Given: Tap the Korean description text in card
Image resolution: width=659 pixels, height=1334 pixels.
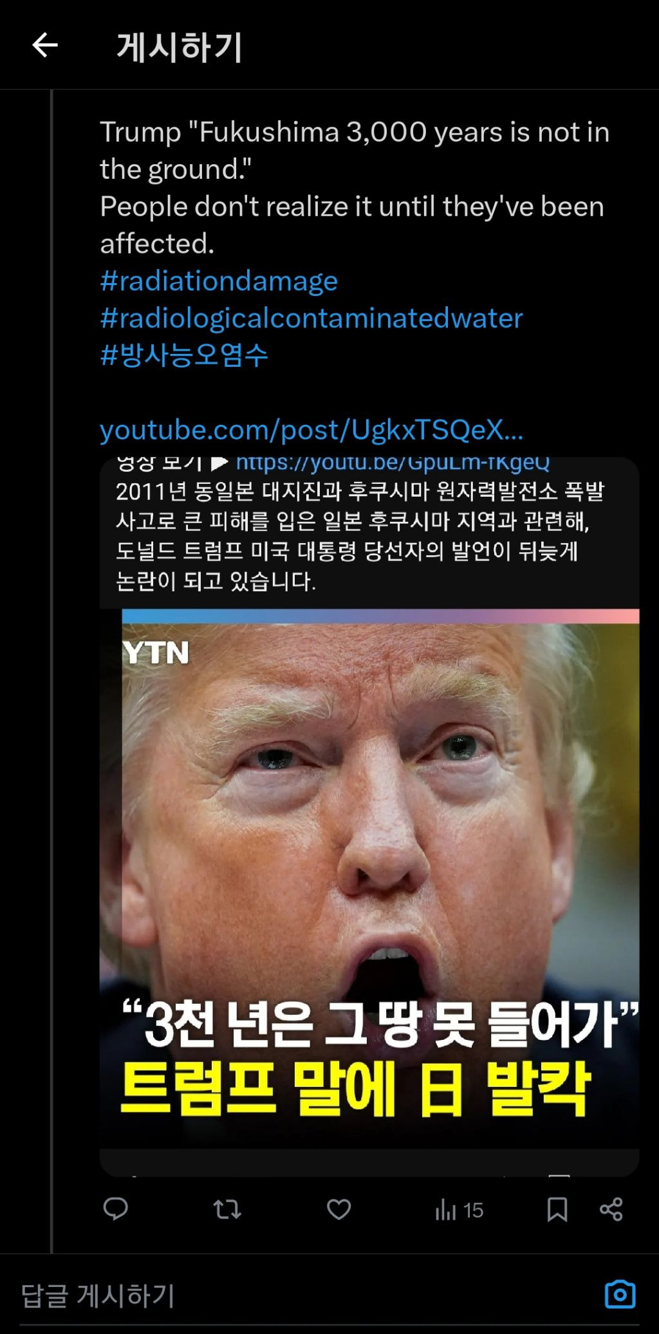Looking at the screenshot, I should point(360,536).
